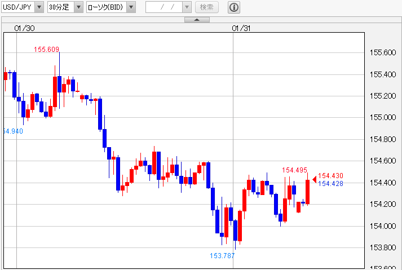Screen dimensions: 402x270
Task: Collapse the panel with the up arrow handle
Action: pos(197,20)
